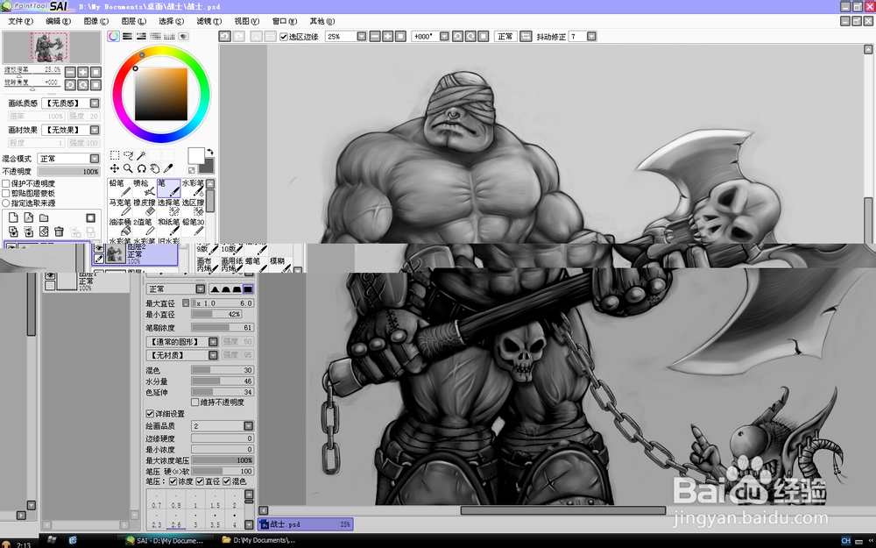Click the 战士.psd document tab

[x=306, y=524]
